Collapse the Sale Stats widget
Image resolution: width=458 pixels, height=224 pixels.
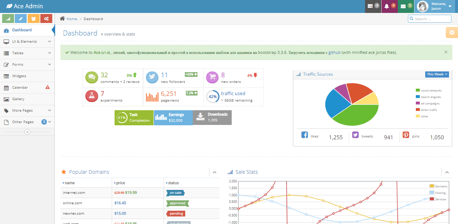[x=447, y=172]
